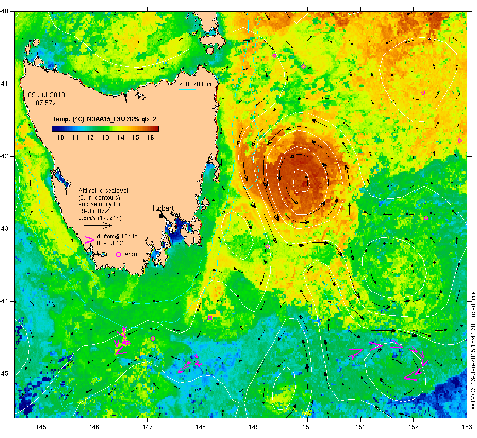Screen dimensions: 477x438
Task: Click the '-45' latitude axis label
Action: click(x=4, y=374)
